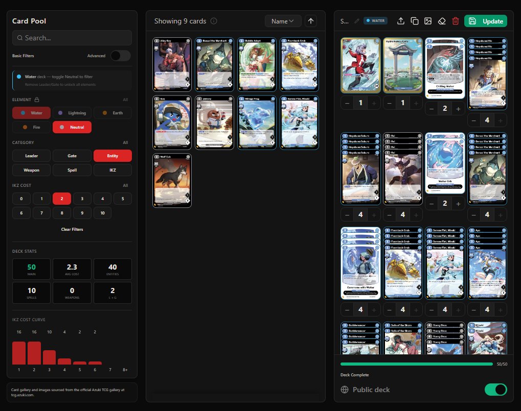521x411 pixels.
Task: Toggle the Water element filter
Action: coord(32,113)
